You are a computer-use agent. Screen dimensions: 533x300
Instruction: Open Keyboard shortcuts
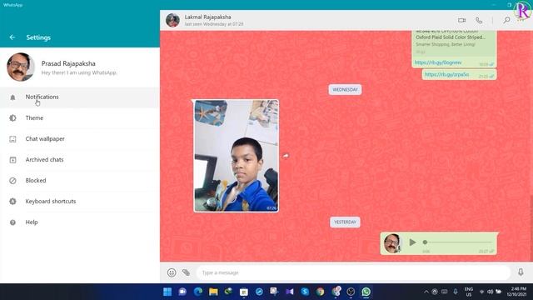click(80, 202)
